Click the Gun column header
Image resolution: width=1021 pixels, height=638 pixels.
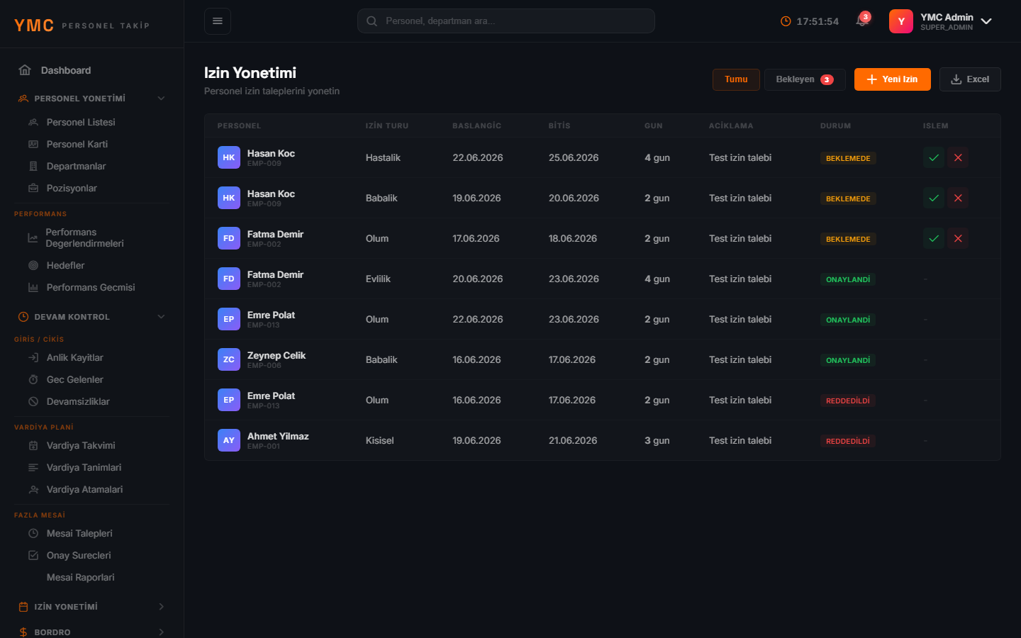(x=654, y=125)
